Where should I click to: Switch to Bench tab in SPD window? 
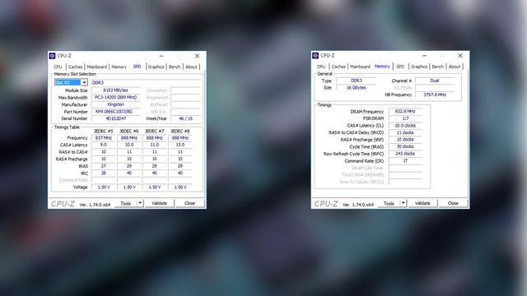coord(175,67)
